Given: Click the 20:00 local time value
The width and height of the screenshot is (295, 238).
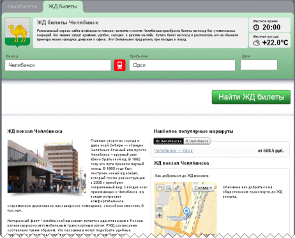Looking at the screenshot, I should [x=271, y=27].
